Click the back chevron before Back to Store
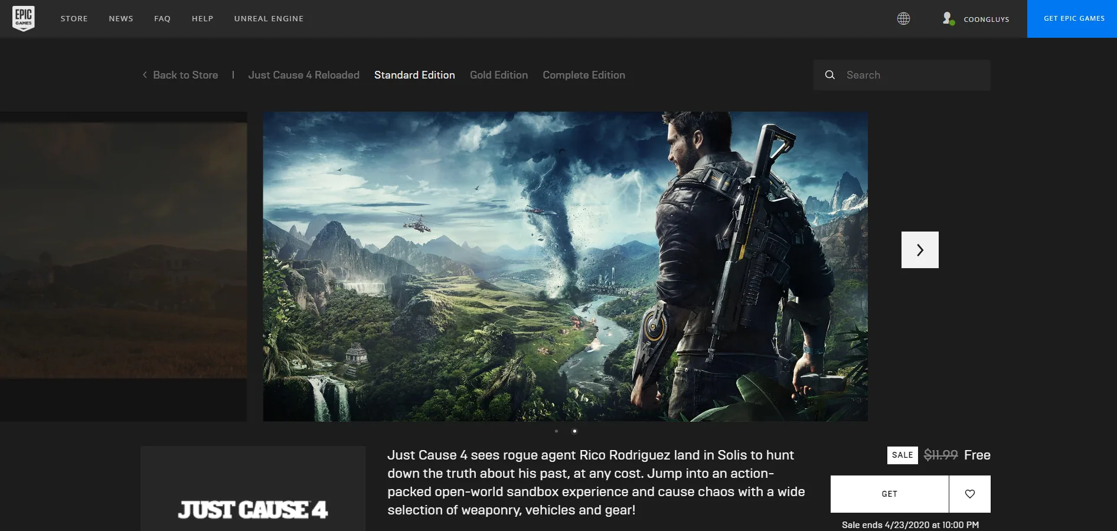The width and height of the screenshot is (1117, 531). (145, 75)
